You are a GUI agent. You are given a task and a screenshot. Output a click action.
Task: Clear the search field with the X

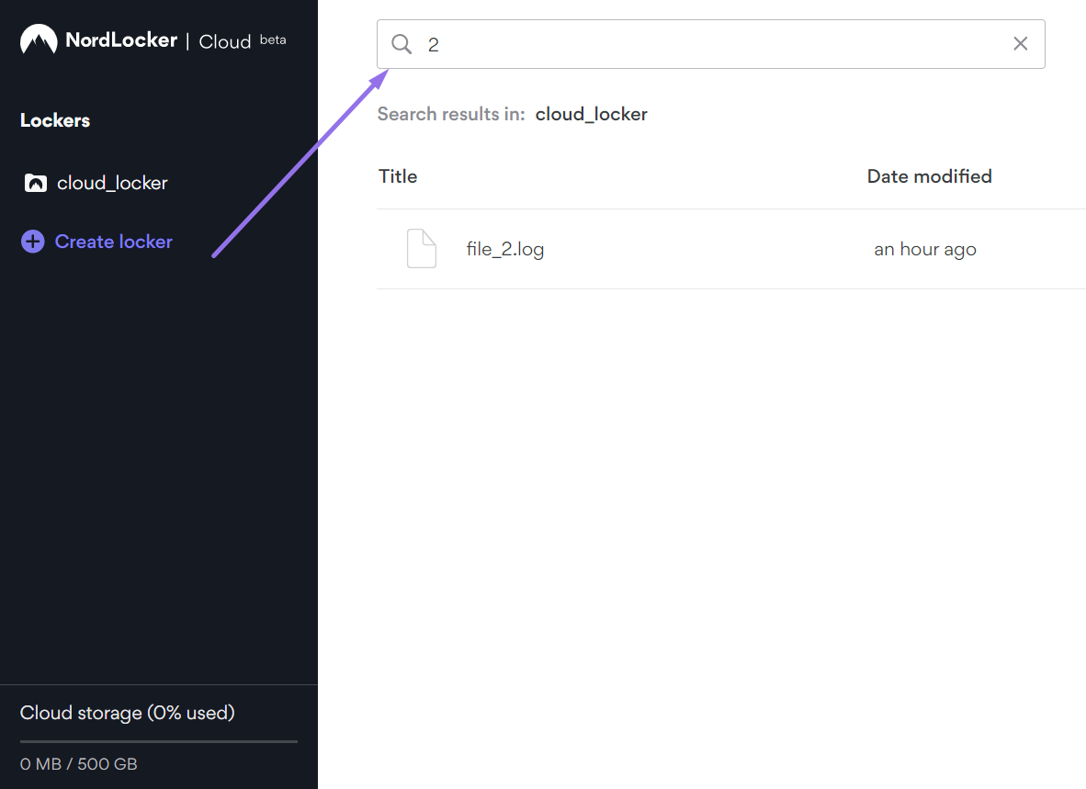[1020, 43]
